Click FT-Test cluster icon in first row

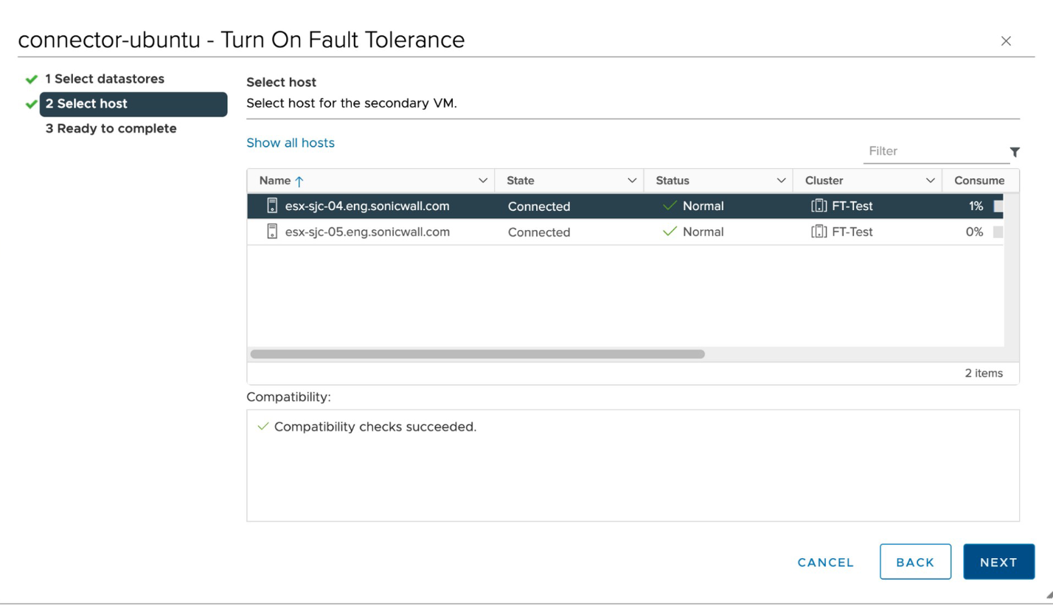(x=819, y=206)
